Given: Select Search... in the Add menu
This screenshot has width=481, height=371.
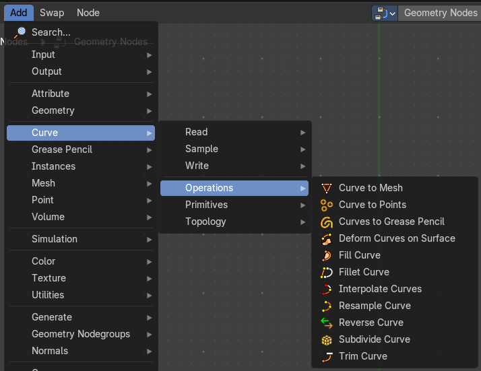Looking at the screenshot, I should click(x=81, y=32).
